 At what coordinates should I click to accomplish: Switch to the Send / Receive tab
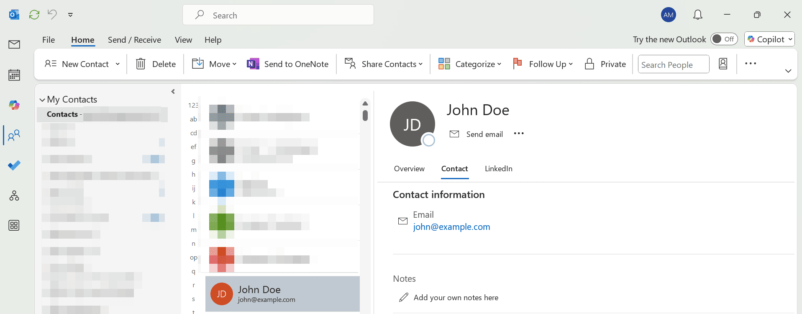click(134, 40)
